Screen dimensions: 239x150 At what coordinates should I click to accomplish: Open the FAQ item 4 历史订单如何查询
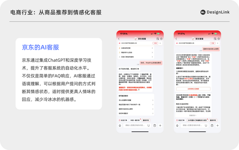136,57
